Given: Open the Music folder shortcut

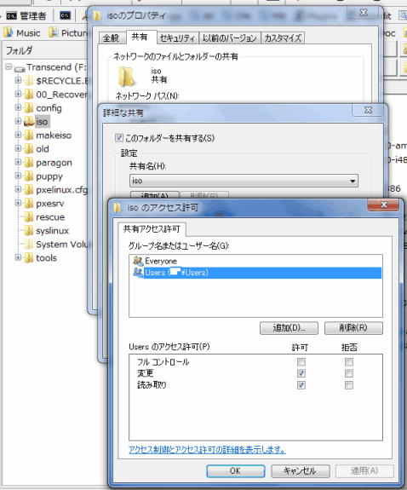Looking at the screenshot, I should (22, 33).
